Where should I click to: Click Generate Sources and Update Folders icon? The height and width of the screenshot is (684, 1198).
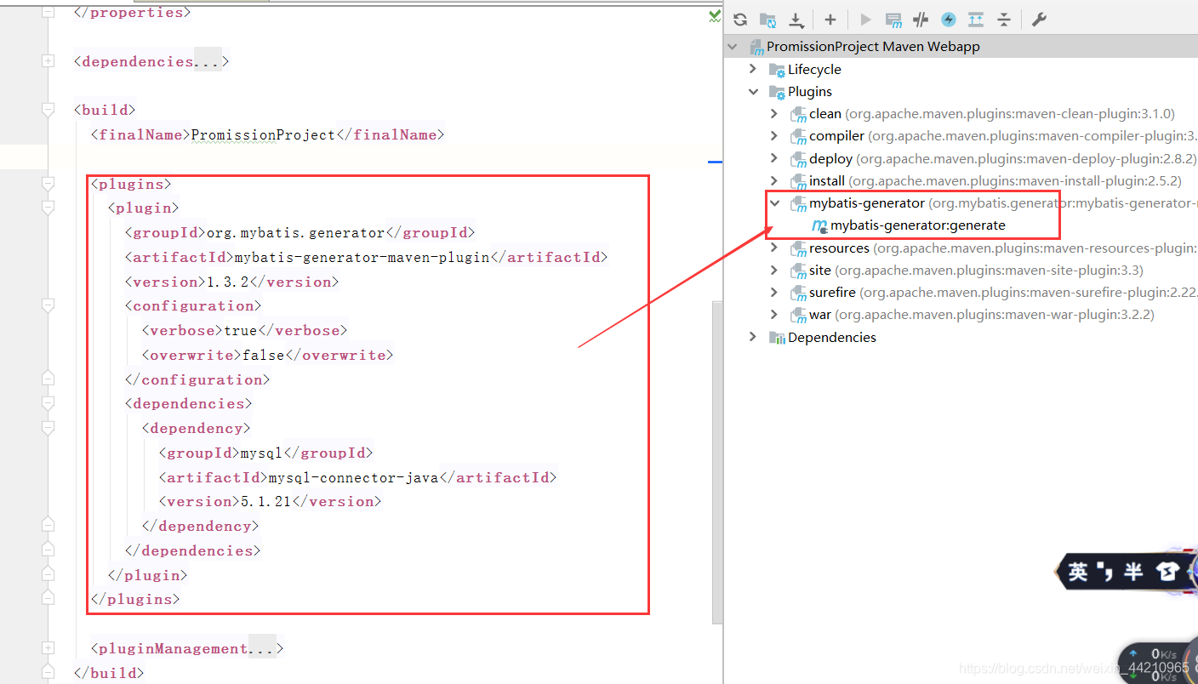click(x=767, y=20)
